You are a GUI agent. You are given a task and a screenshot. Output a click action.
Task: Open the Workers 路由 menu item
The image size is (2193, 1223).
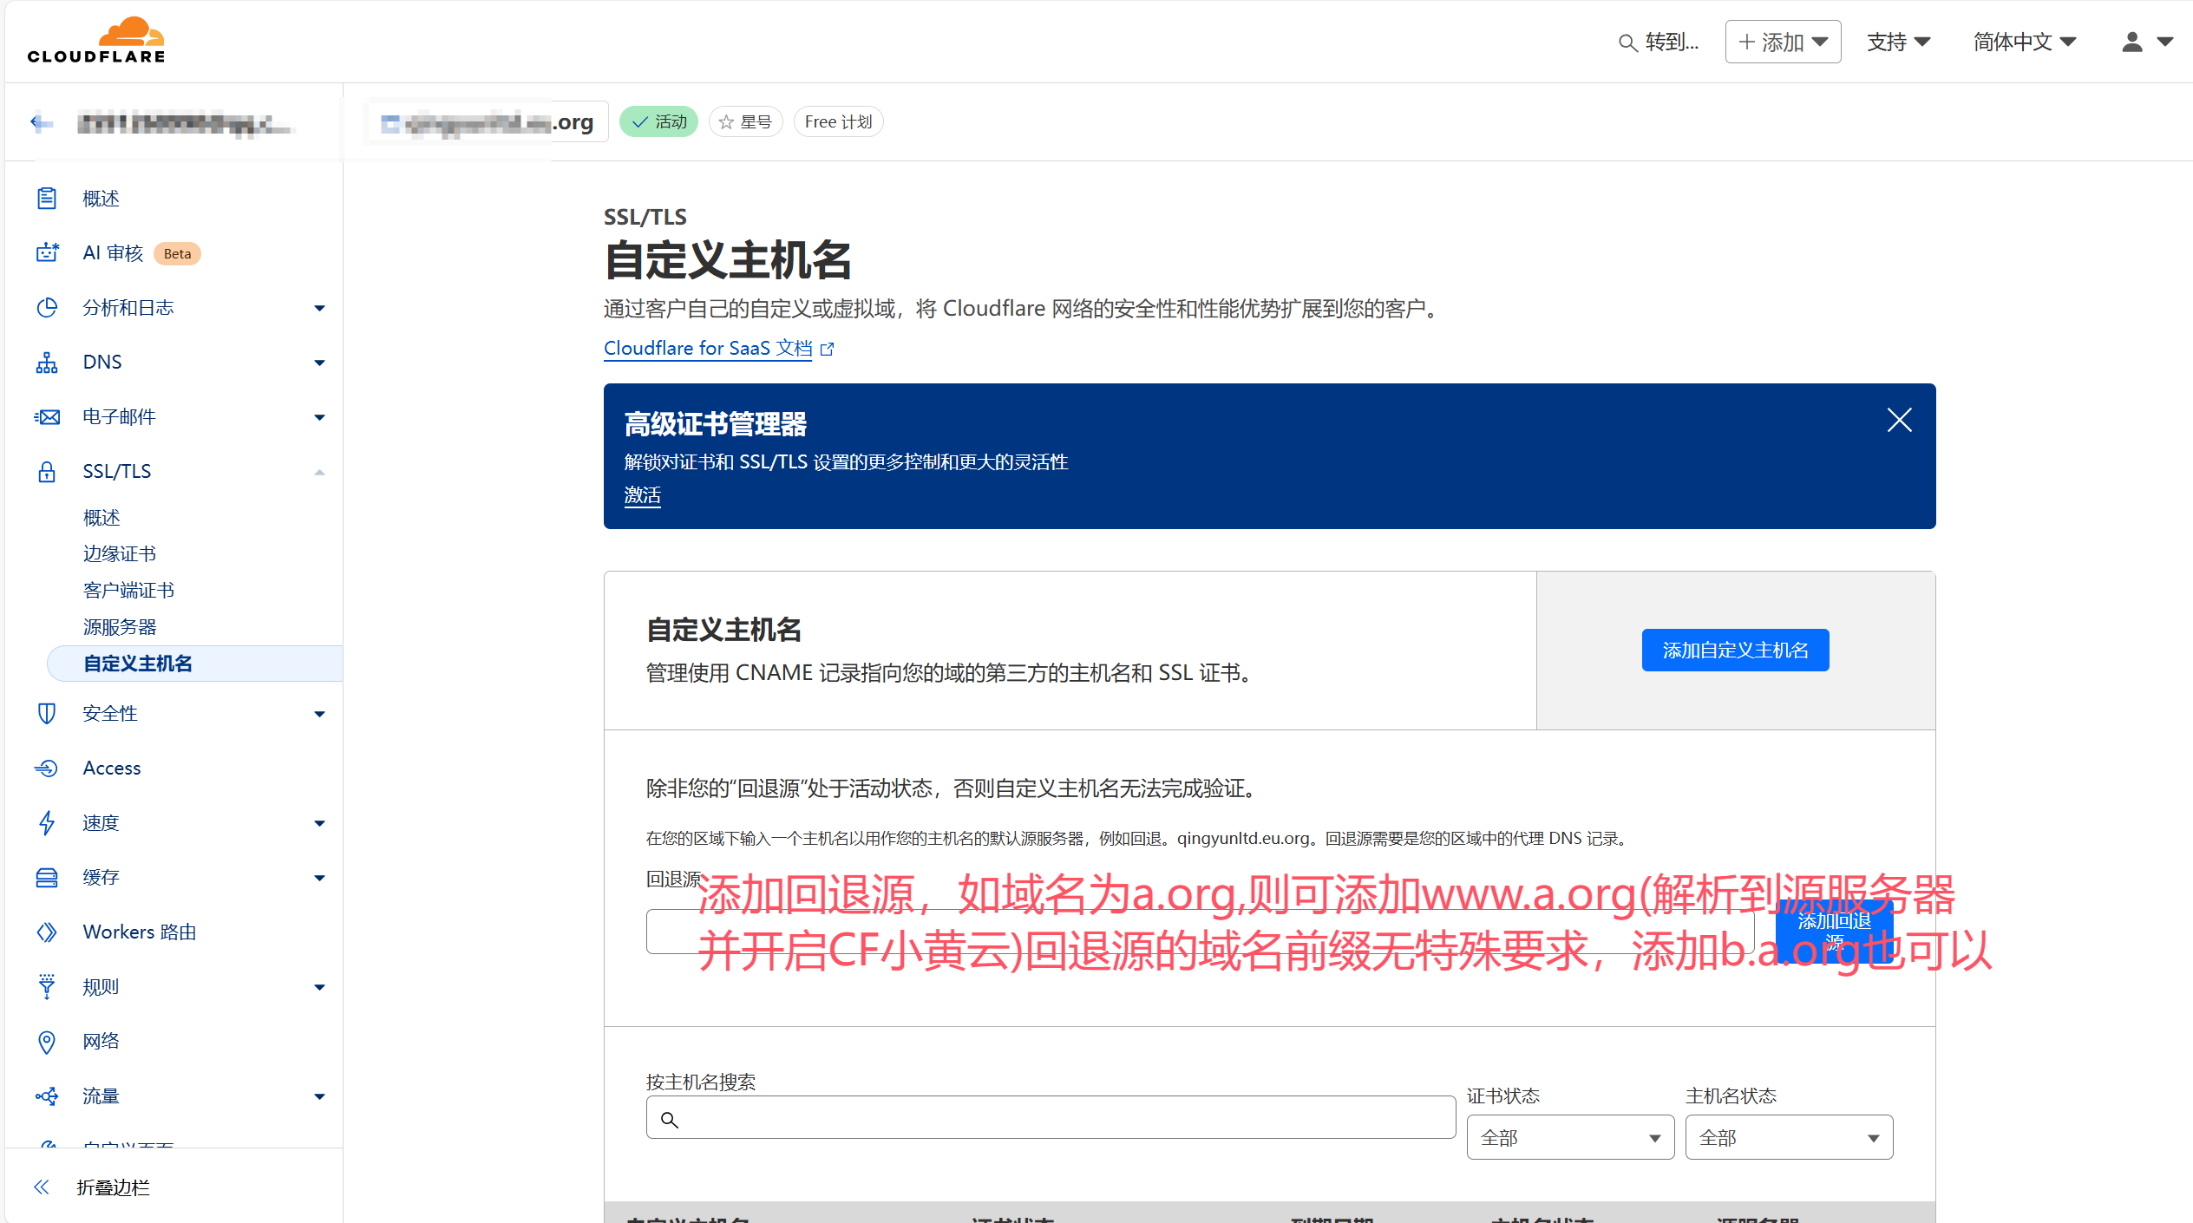tap(139, 932)
